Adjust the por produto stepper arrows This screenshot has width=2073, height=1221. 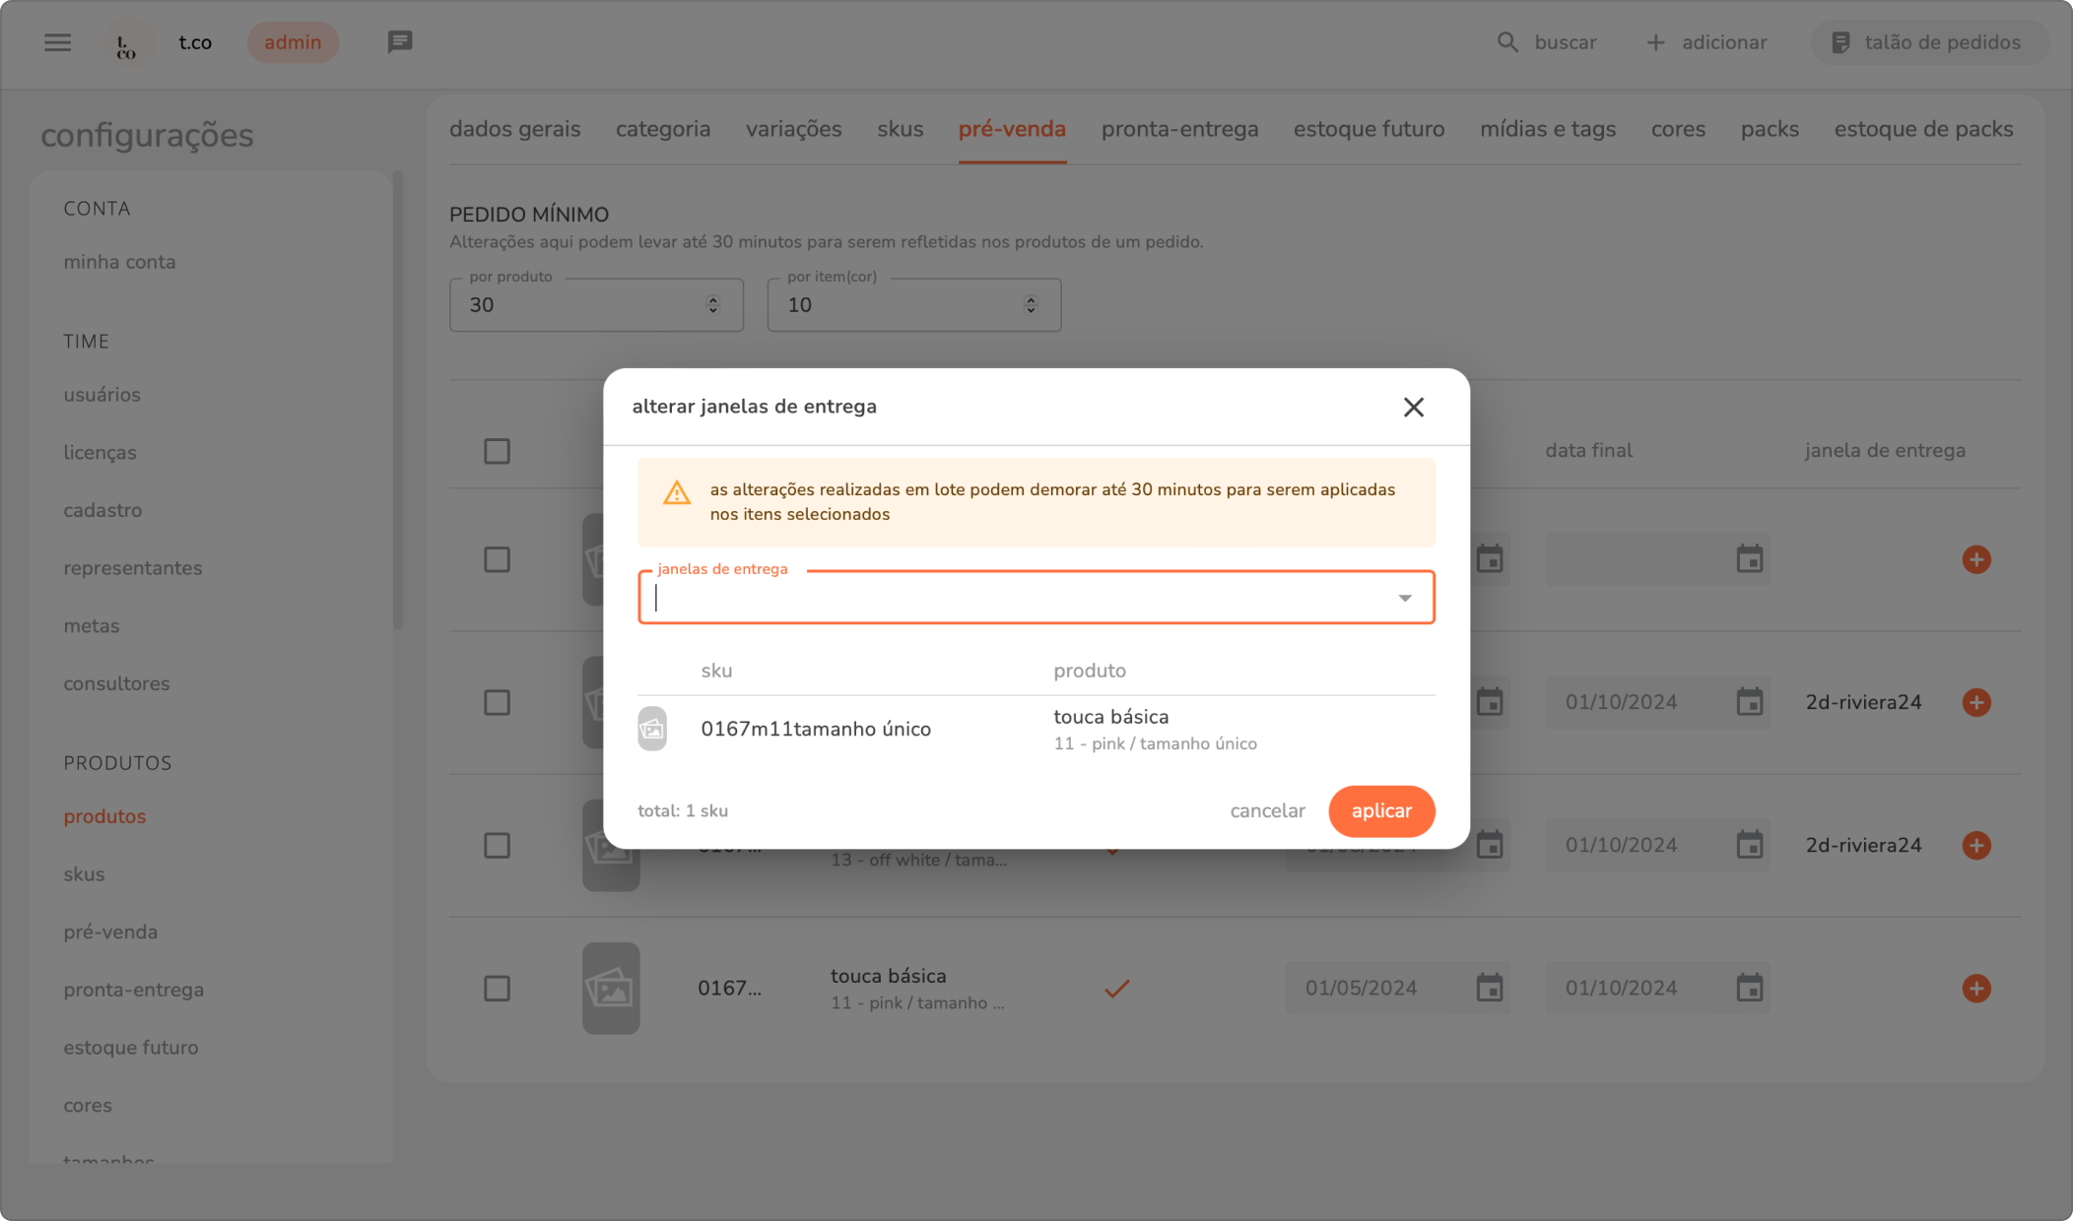point(712,305)
